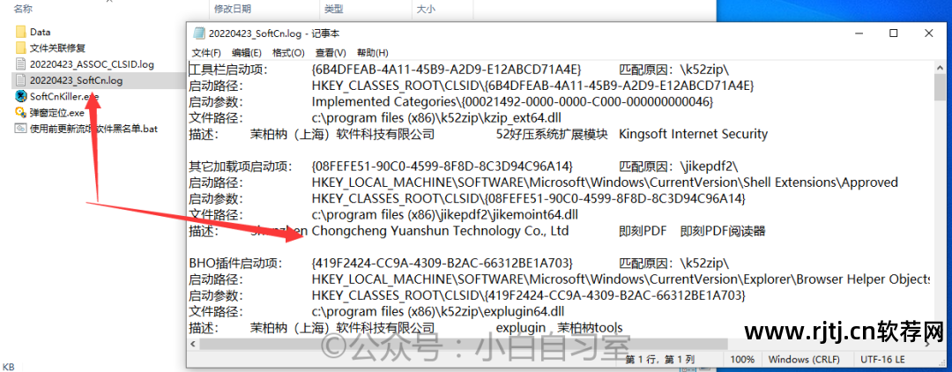Click the 第 1 行, 第 1 列 status entry
This screenshot has width=952, height=372.
(661, 360)
